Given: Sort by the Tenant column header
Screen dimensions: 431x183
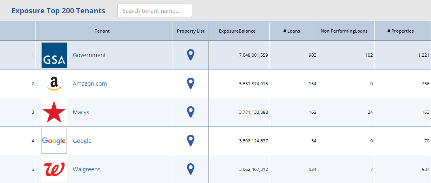Looking at the screenshot, I should click(102, 31).
